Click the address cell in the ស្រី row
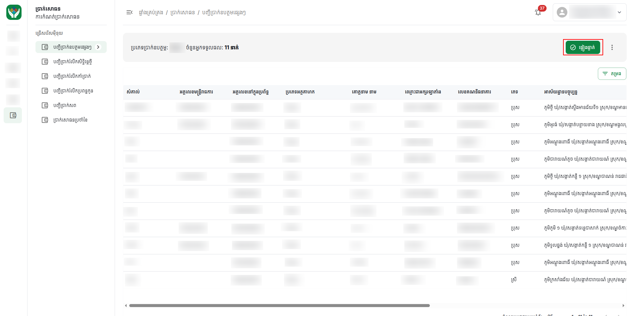 click(x=585, y=280)
